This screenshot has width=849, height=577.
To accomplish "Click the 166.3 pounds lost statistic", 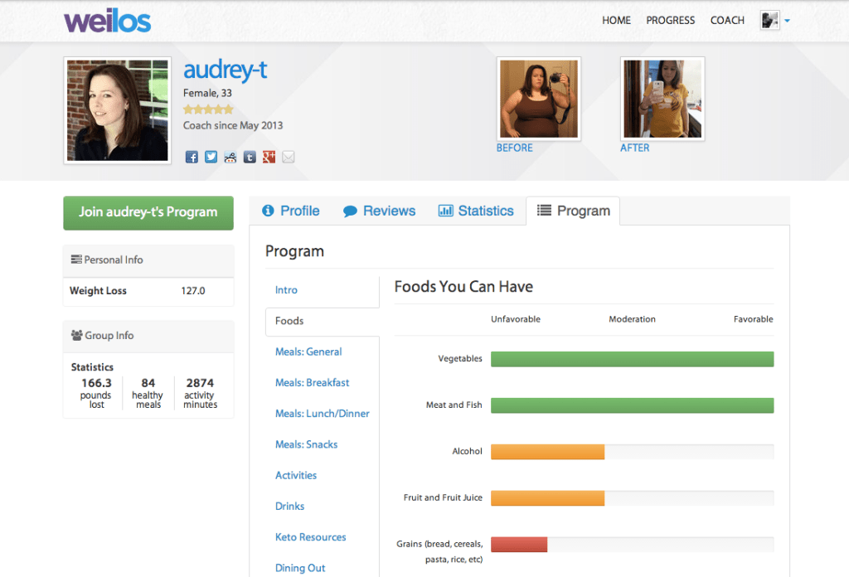I will 96,393.
